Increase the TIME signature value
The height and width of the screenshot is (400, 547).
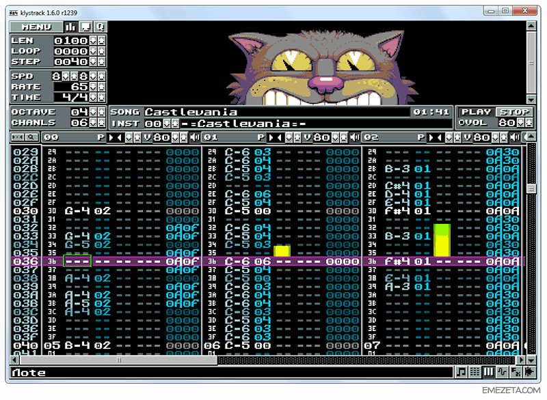click(x=101, y=97)
